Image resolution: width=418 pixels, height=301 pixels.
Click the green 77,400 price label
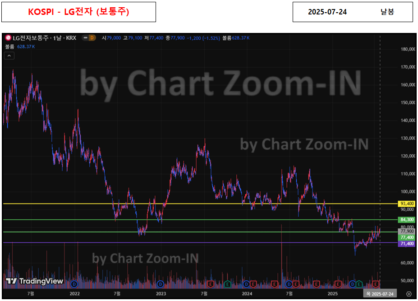[x=407, y=237]
